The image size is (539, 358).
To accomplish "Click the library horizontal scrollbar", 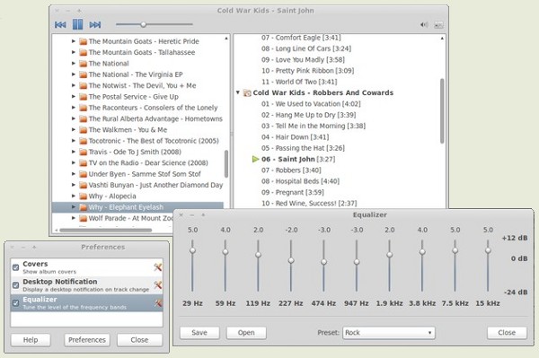I will [x=105, y=230].
